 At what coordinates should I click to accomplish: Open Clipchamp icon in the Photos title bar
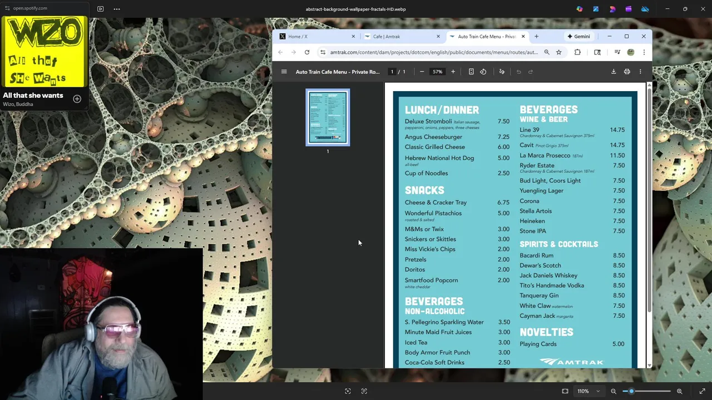coord(628,9)
